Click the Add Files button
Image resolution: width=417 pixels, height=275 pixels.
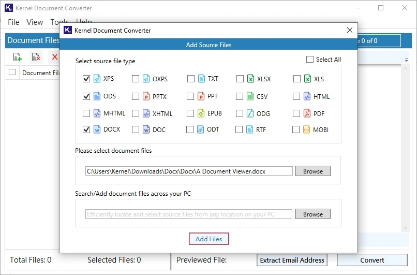[209, 239]
